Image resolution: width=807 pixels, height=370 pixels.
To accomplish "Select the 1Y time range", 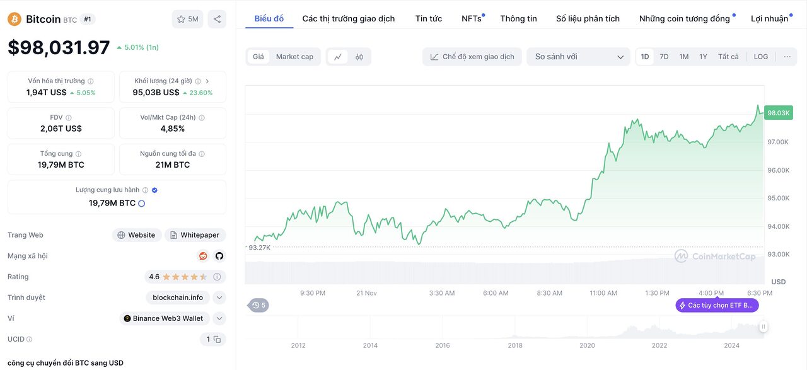I will tap(703, 57).
